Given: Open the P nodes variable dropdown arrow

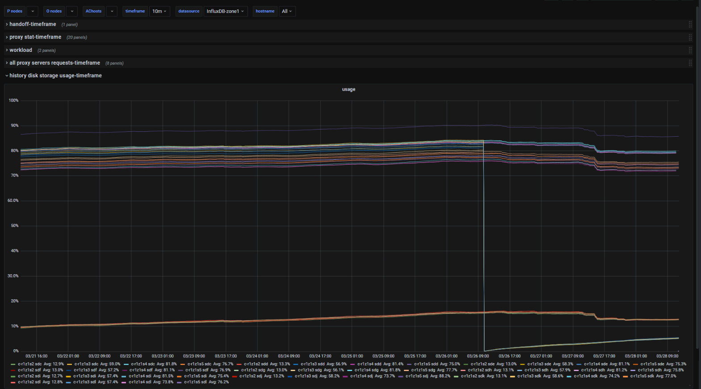Looking at the screenshot, I should coord(33,11).
